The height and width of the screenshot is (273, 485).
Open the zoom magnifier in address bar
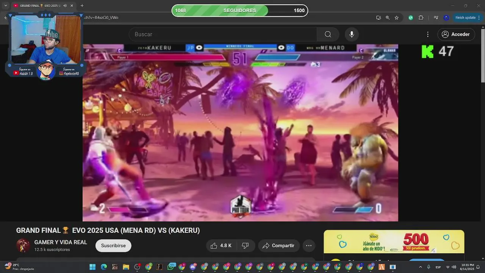tap(387, 17)
